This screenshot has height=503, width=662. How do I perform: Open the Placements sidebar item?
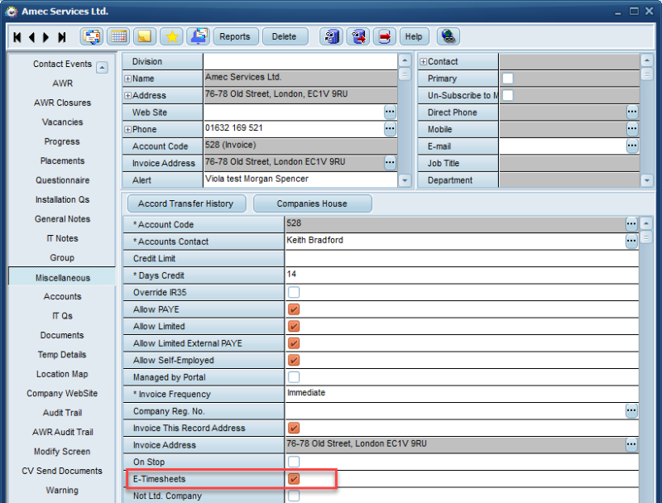pyautogui.click(x=62, y=161)
